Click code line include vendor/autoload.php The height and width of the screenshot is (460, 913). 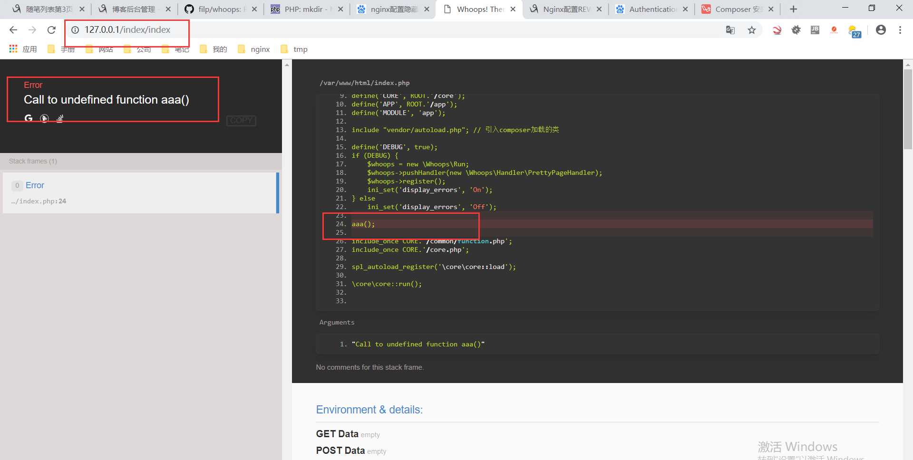455,130
